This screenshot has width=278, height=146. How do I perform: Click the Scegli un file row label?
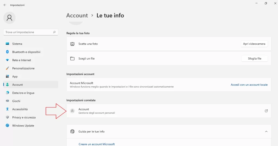point(87,59)
